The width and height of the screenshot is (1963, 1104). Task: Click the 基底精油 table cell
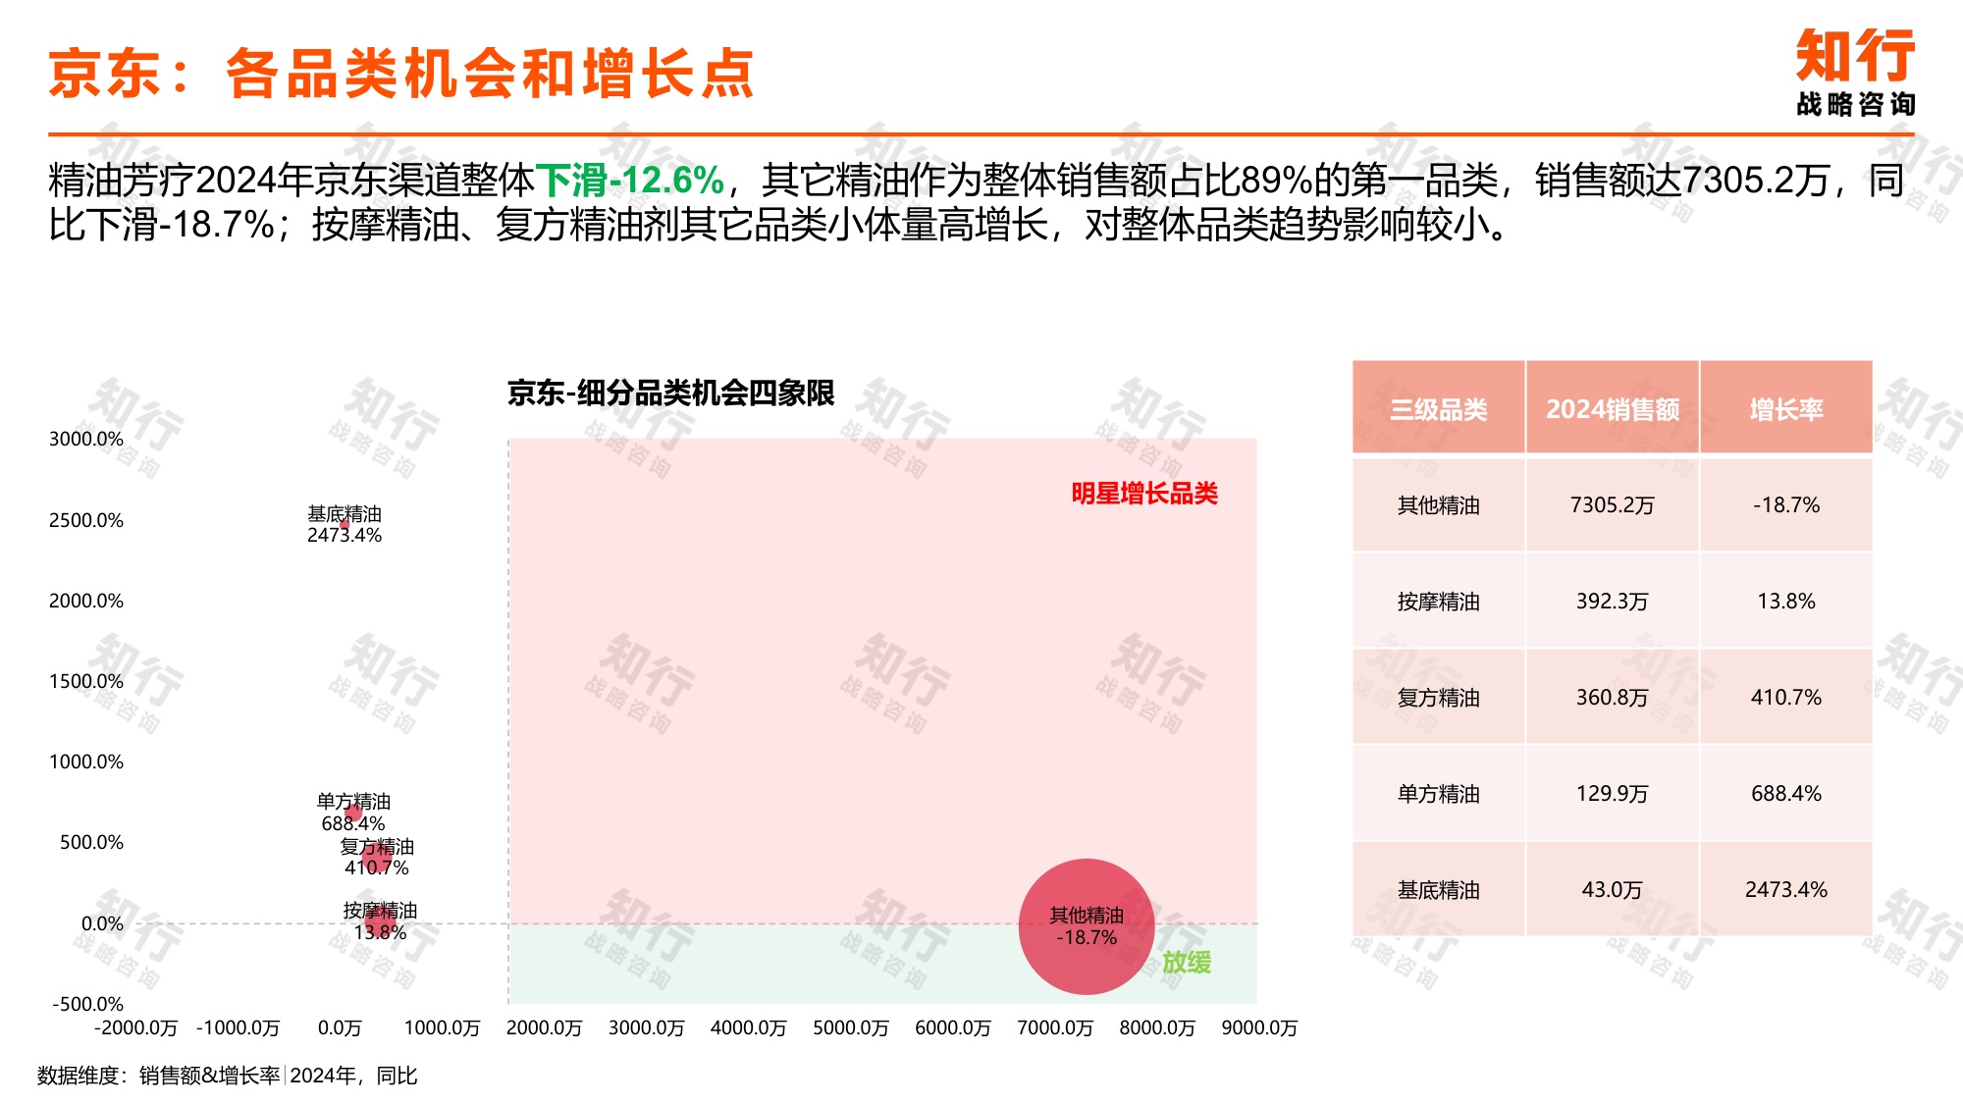point(1439,890)
